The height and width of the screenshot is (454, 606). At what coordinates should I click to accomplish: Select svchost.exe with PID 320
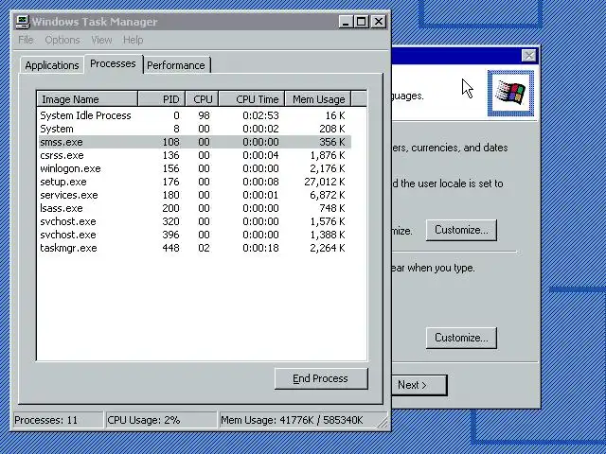coord(194,221)
